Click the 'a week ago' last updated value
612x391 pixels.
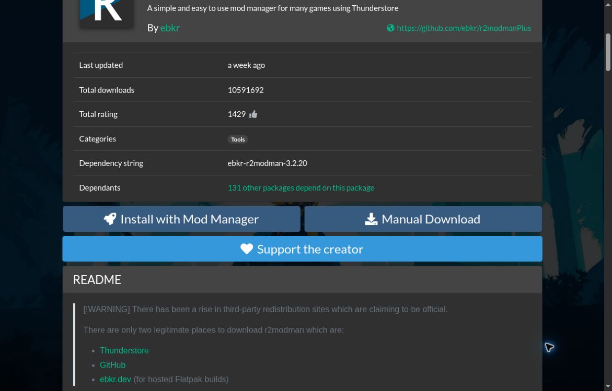246,65
